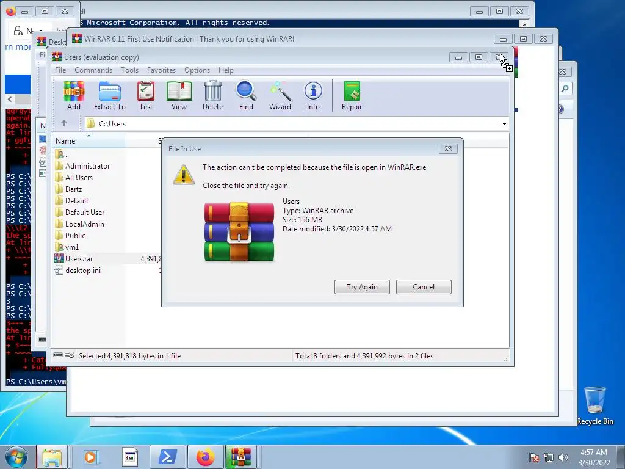Viewport: 625px width, 469px height.
Task: Open the Wizard tool icon
Action: [280, 96]
